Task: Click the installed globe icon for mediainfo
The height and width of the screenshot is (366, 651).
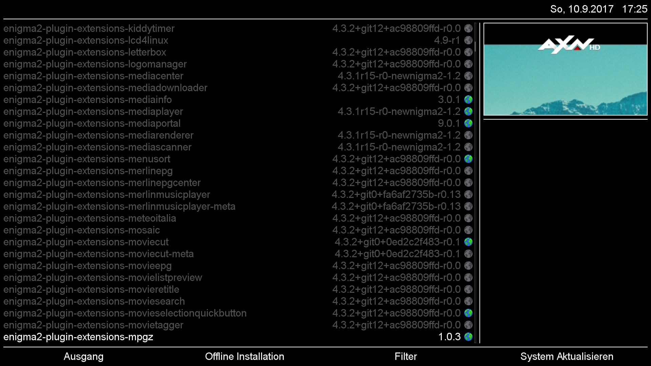Action: 468,100
